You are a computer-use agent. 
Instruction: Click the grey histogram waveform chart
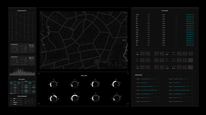click(x=22, y=72)
